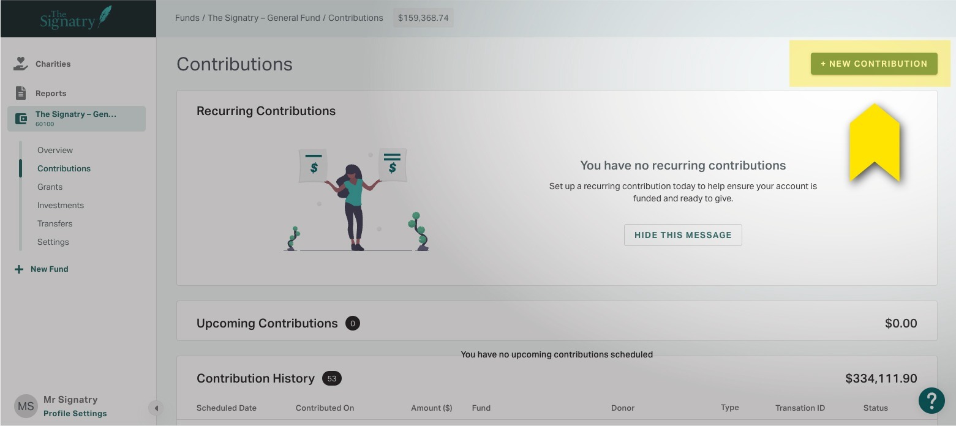Screen dimensions: 956x426
Task: Click the fund balance $159,368.74
Action: tap(423, 18)
